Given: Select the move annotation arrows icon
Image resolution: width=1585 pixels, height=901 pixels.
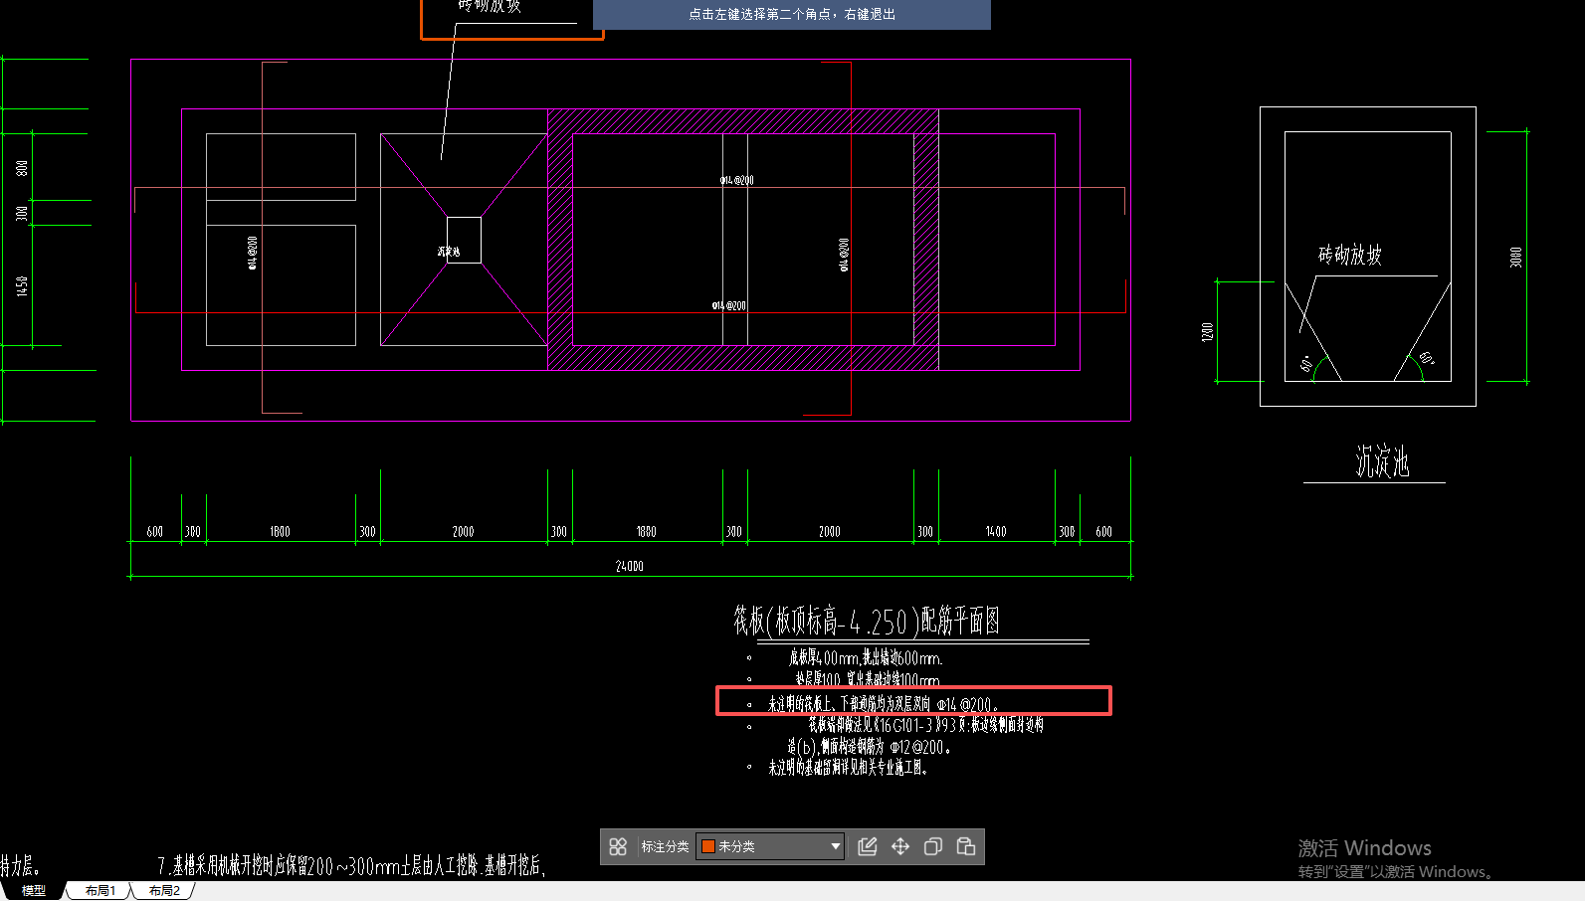Looking at the screenshot, I should coord(900,846).
